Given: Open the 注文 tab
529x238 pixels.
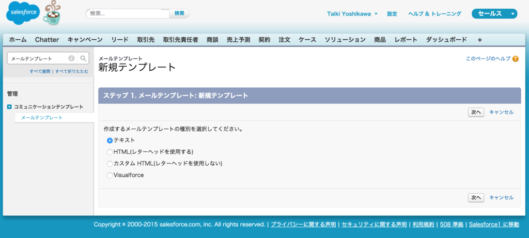Looking at the screenshot, I should [285, 40].
